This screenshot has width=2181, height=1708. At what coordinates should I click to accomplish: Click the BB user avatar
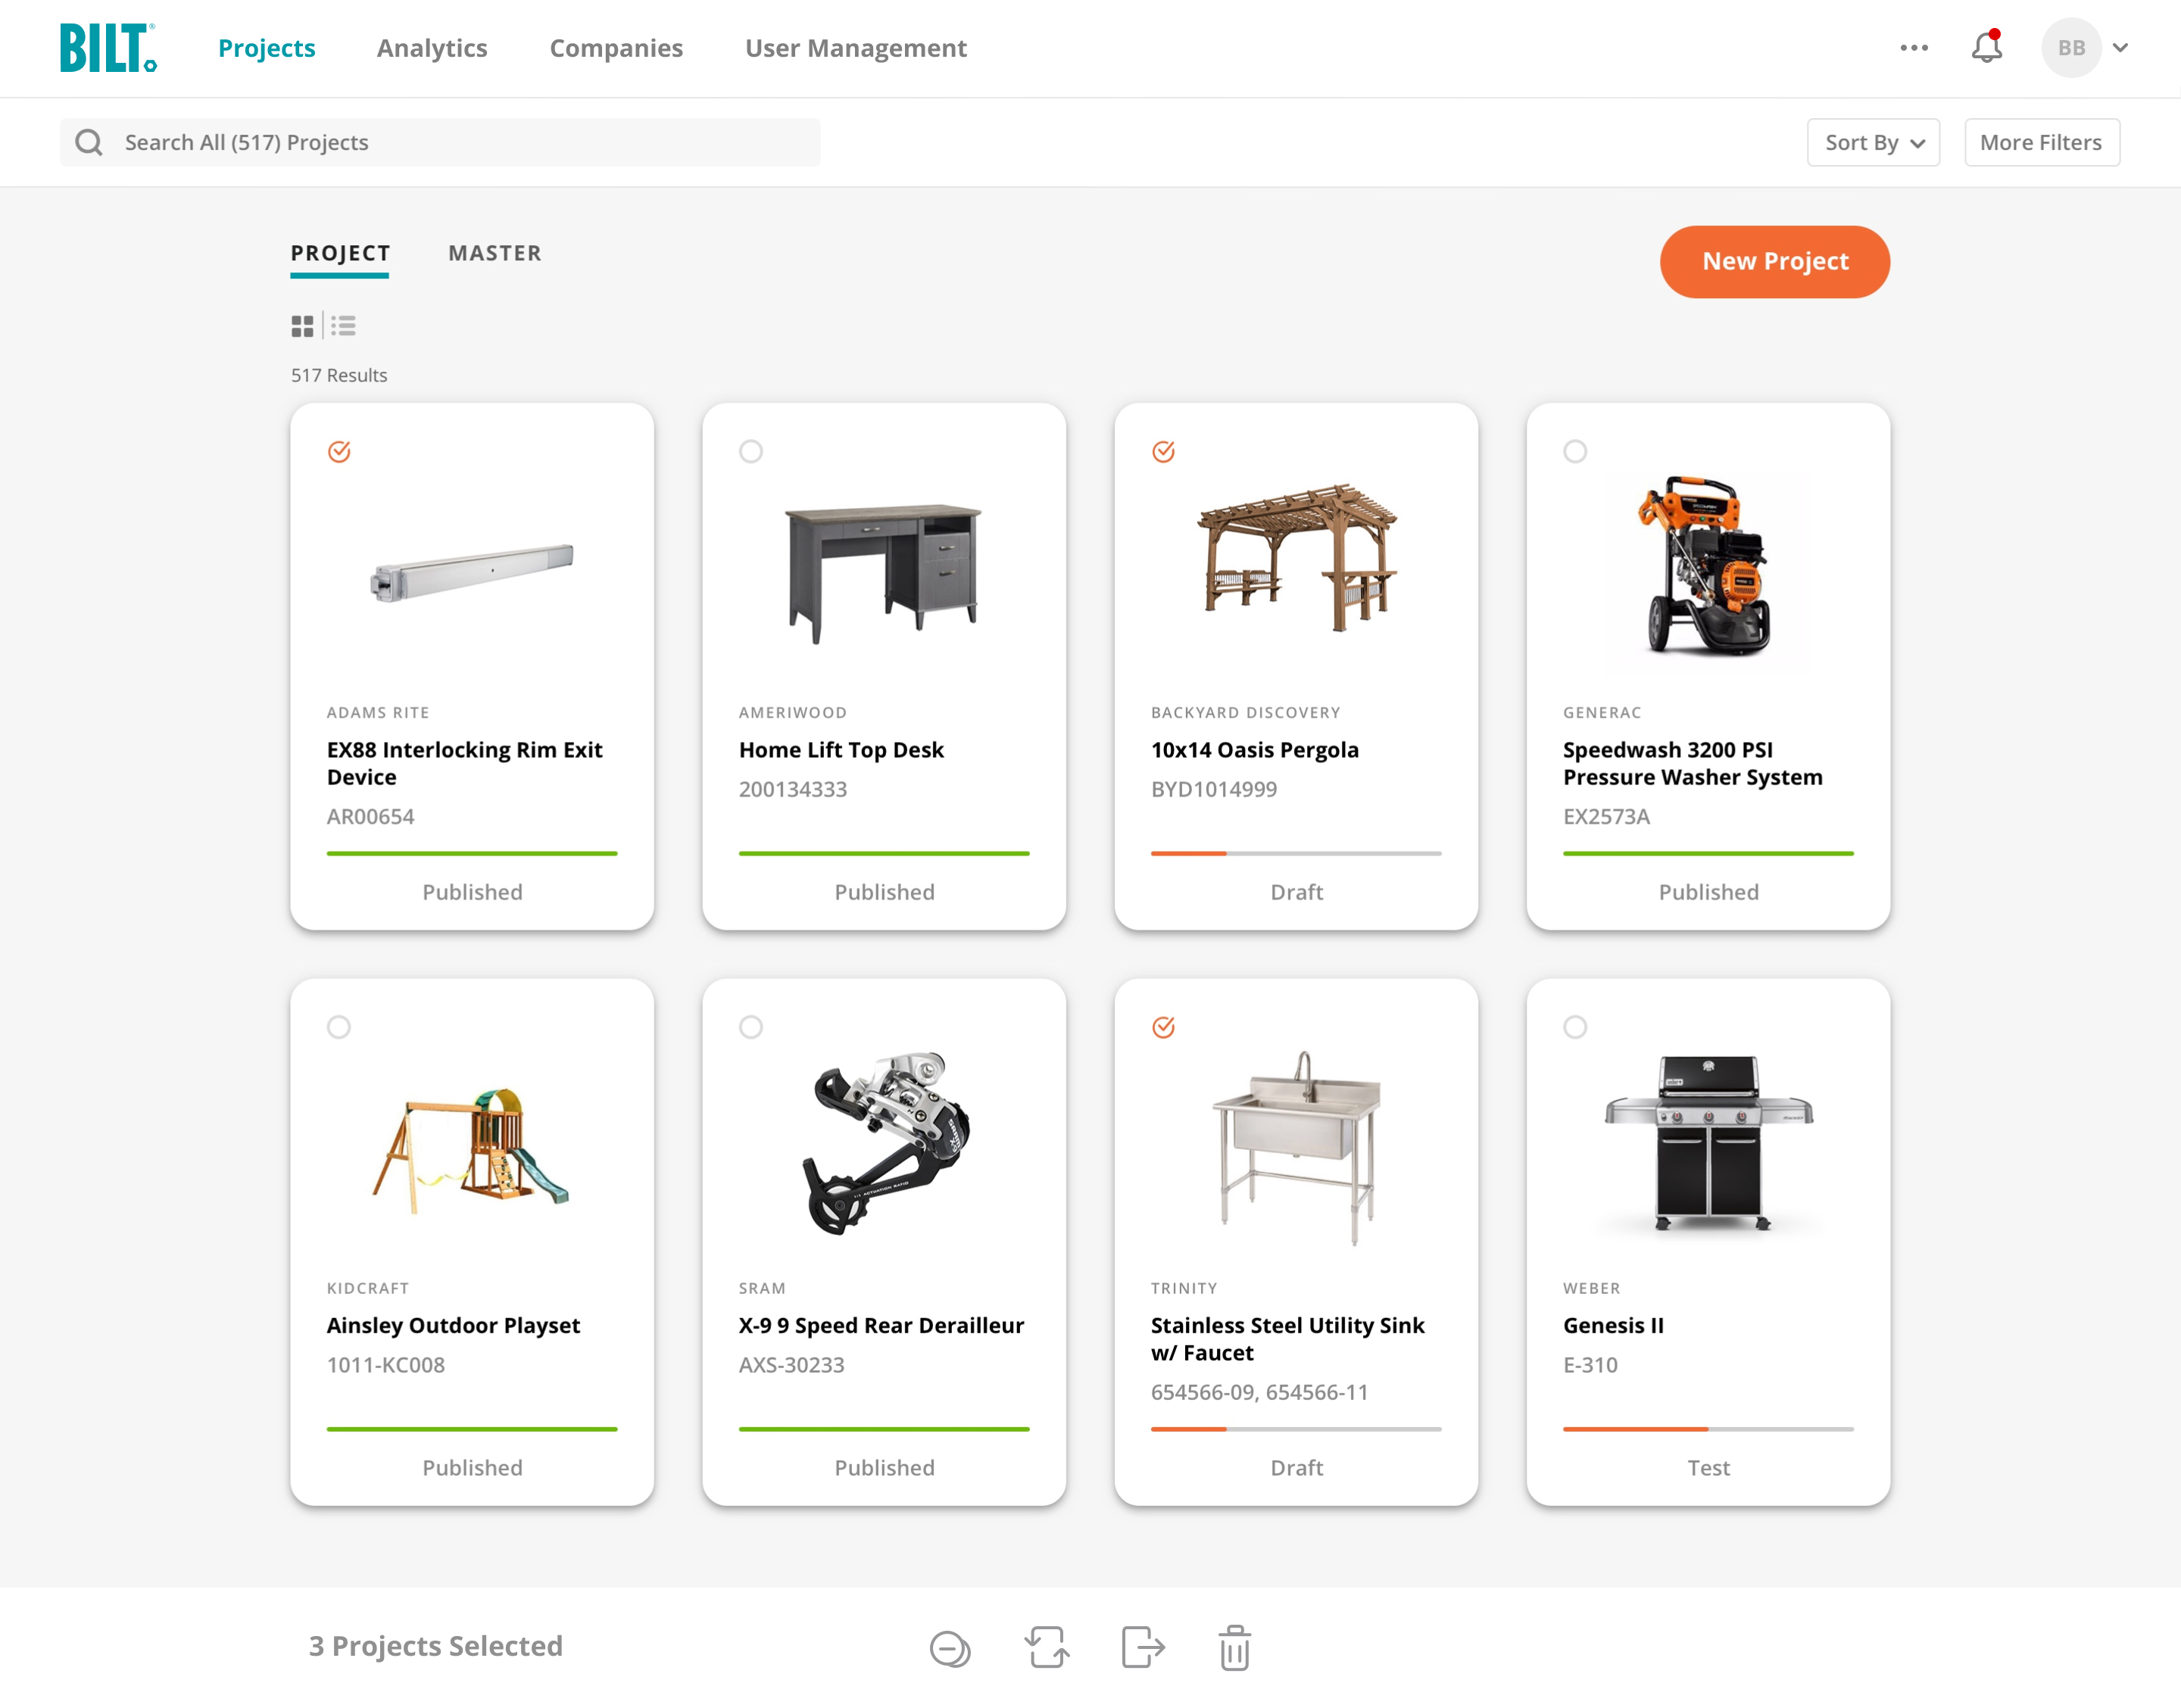[x=2071, y=48]
